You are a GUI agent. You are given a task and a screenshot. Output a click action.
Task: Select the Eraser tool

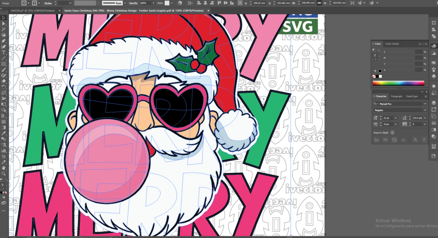4,81
